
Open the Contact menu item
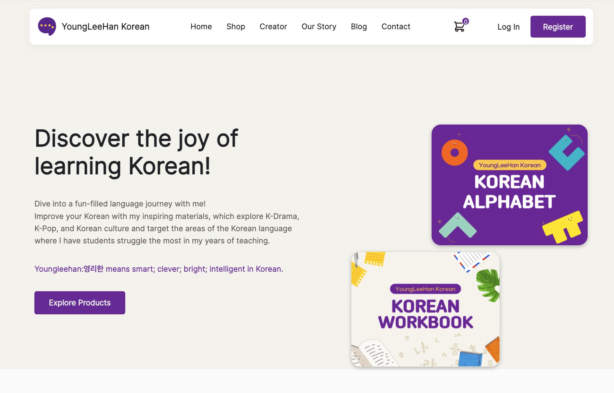pos(396,27)
